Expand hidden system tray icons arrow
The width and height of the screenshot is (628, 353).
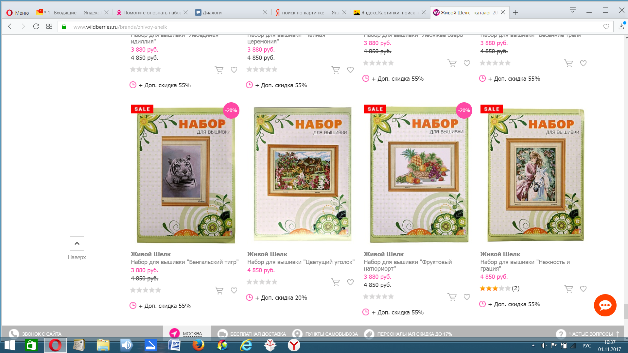tap(533, 345)
